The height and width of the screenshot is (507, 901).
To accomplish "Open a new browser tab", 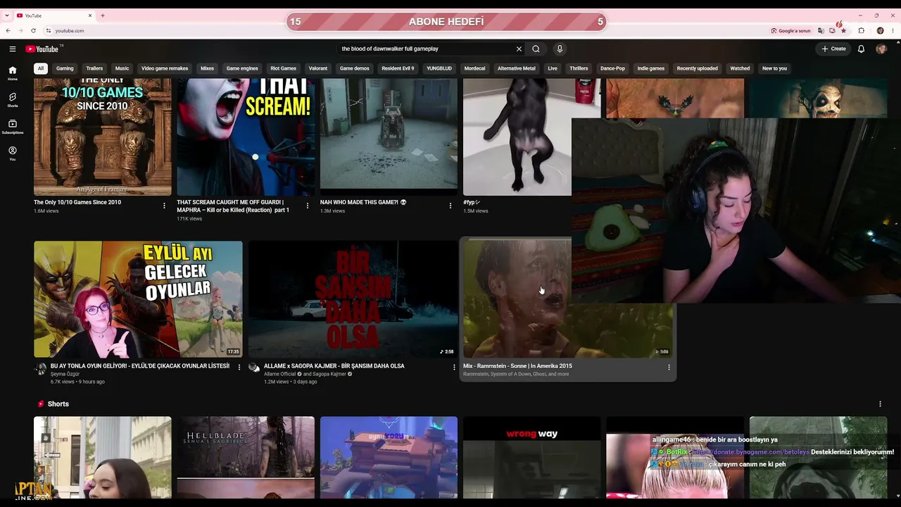I will pyautogui.click(x=103, y=15).
